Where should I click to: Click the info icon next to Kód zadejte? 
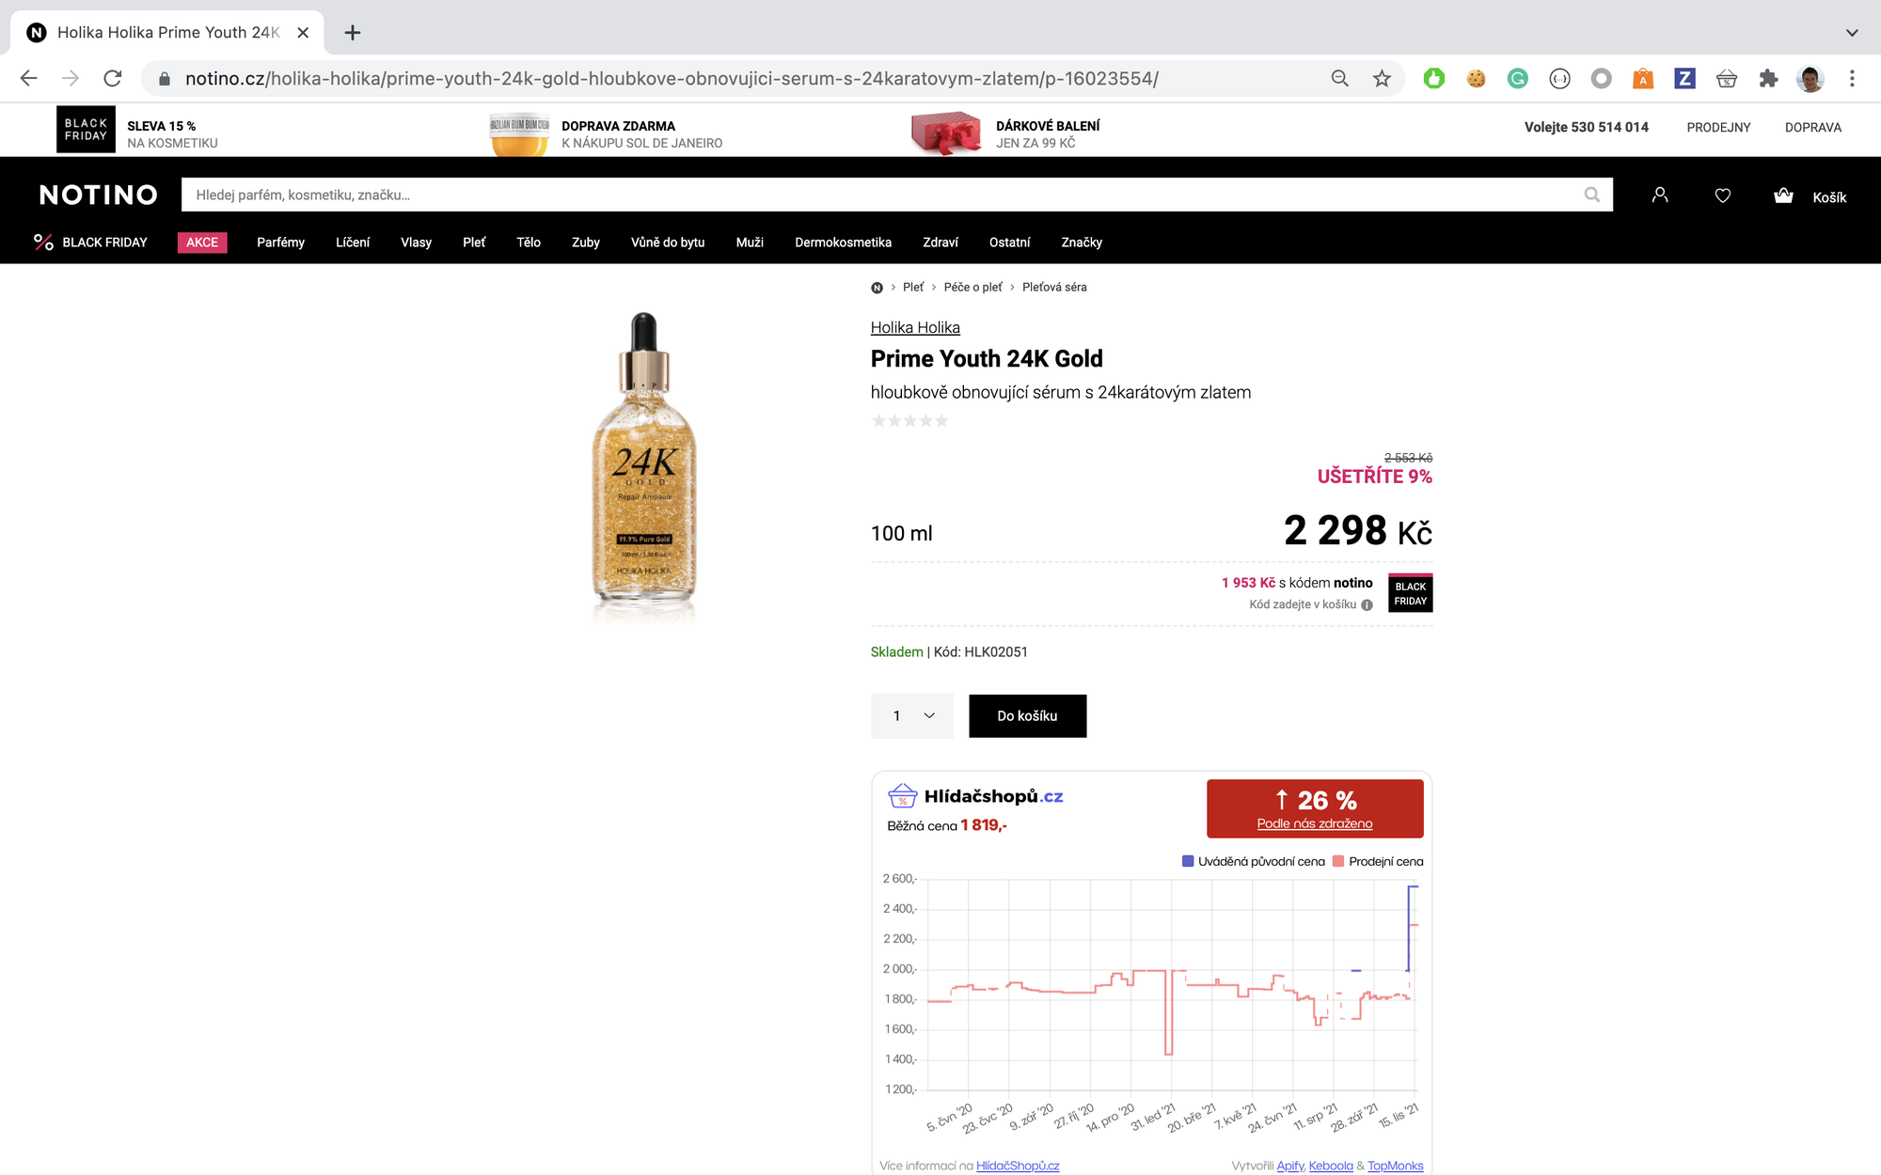point(1365,605)
